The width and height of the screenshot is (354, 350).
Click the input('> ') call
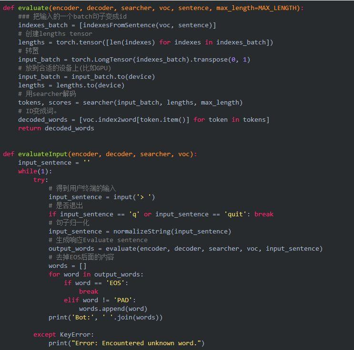click(x=134, y=197)
